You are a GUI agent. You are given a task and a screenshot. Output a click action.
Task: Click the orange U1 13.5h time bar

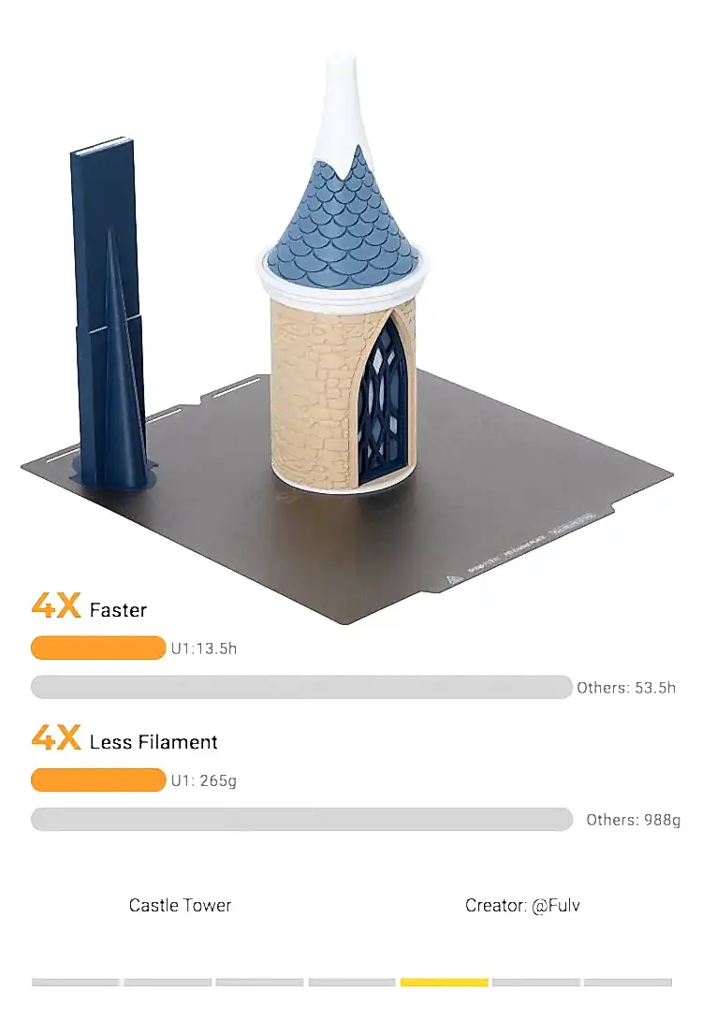(98, 648)
